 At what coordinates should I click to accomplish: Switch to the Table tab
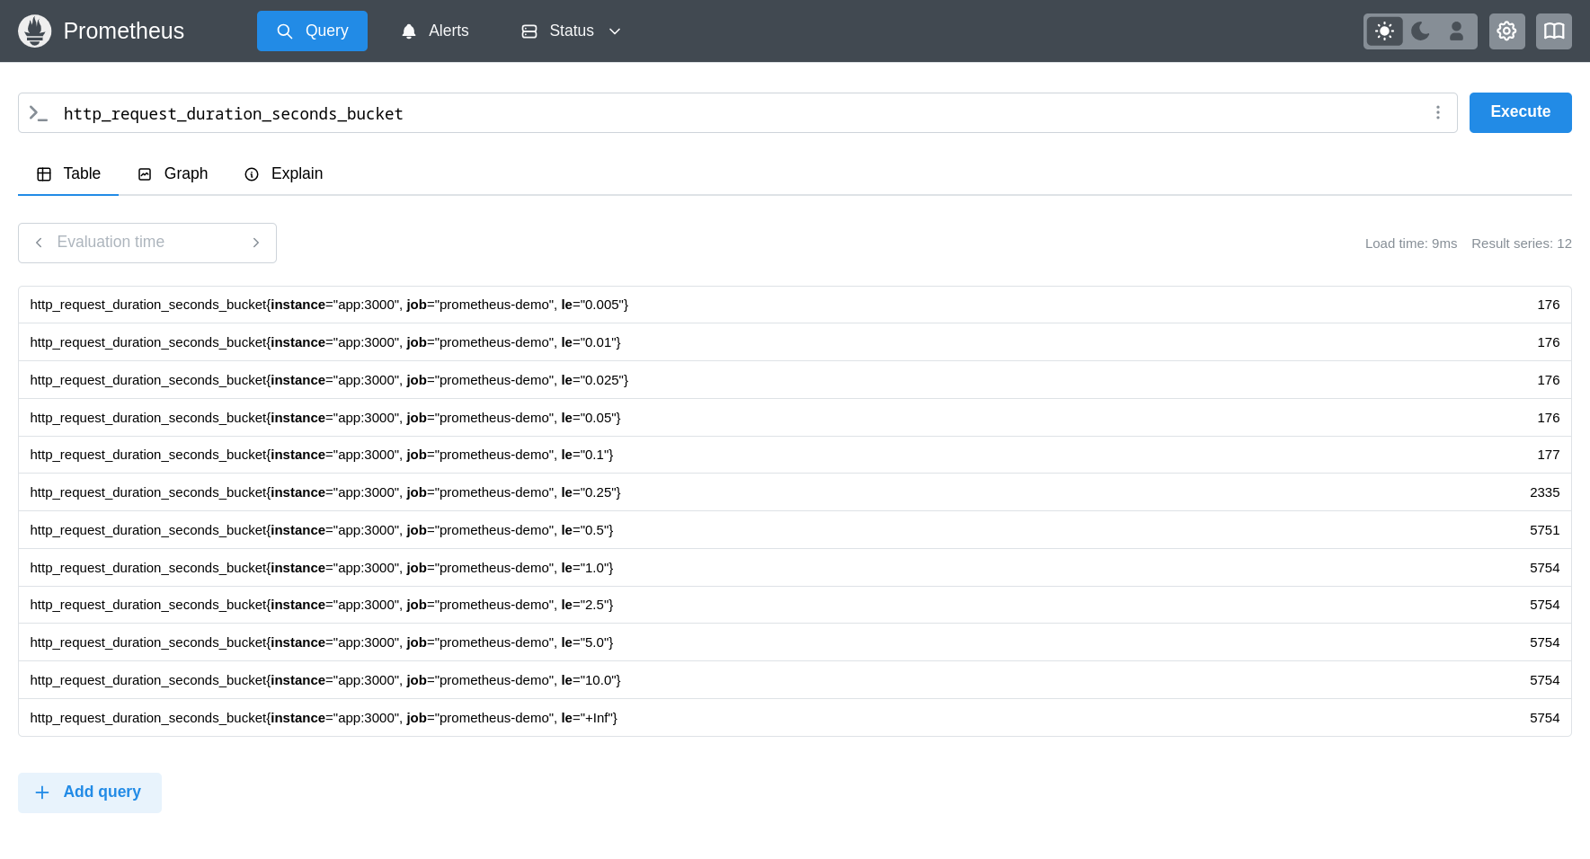68,174
